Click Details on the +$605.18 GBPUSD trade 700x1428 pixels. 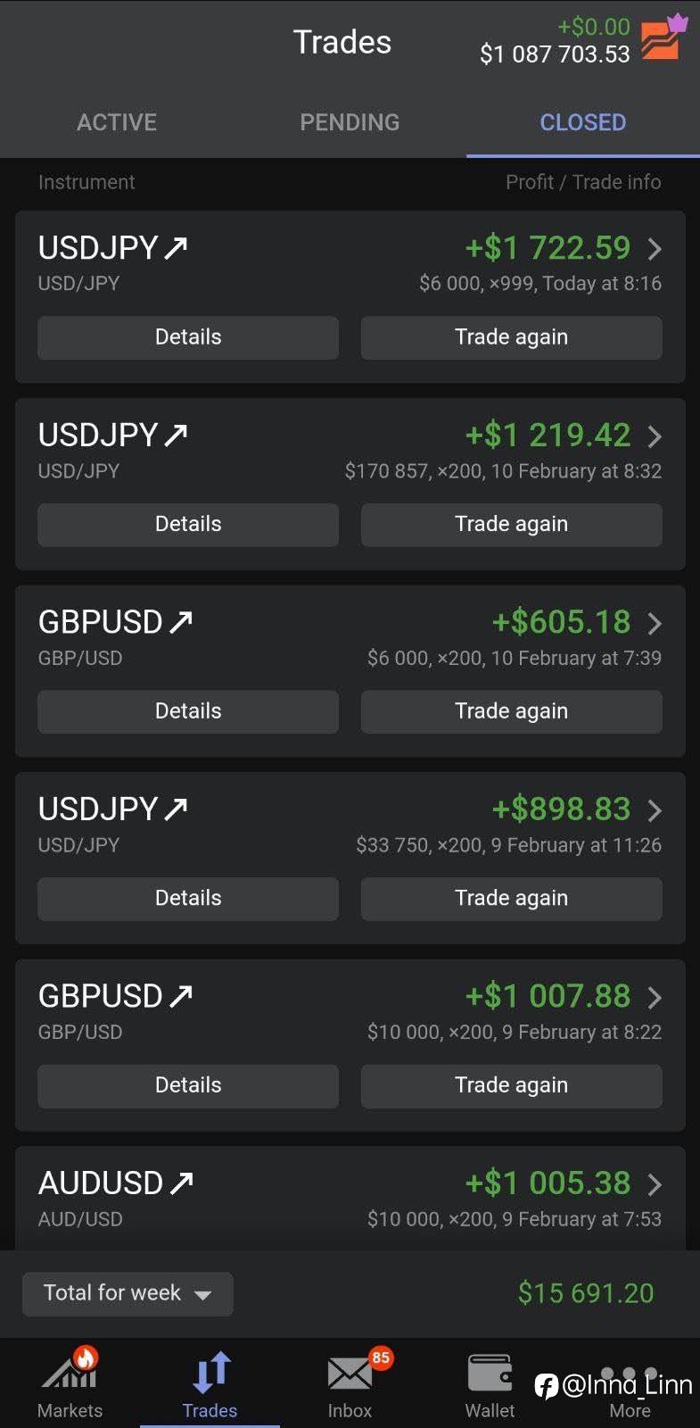[188, 711]
